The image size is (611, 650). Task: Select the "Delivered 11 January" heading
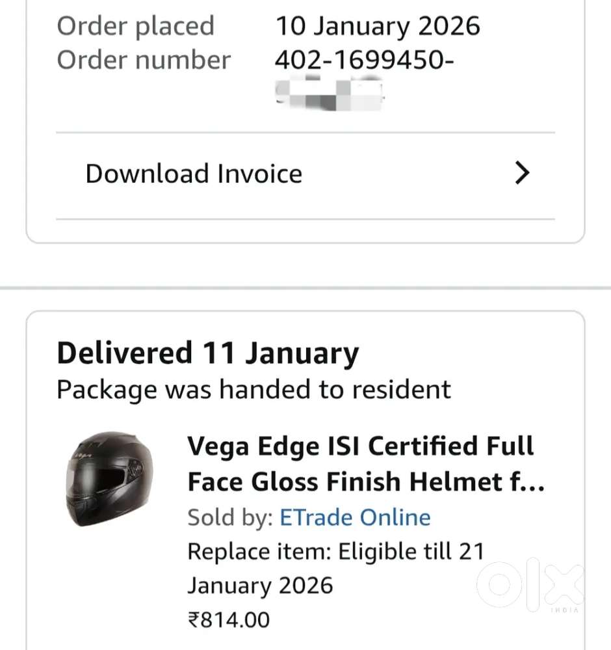(207, 353)
